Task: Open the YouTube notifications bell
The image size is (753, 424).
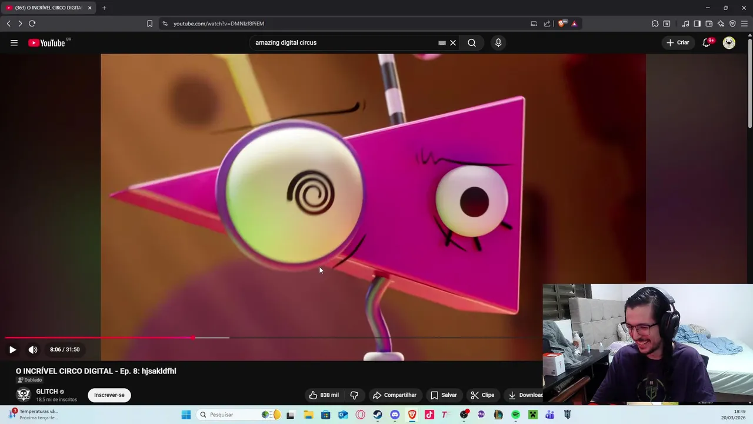Action: click(x=707, y=42)
